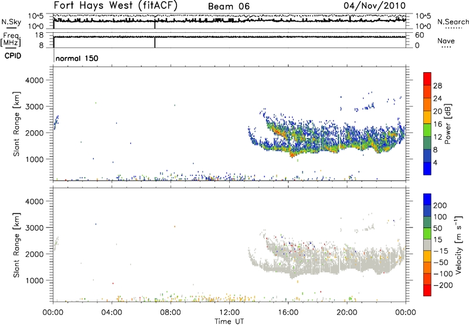469x325 pixels.
Task: Click the noise trace in N.Sky panel
Action: point(229,21)
